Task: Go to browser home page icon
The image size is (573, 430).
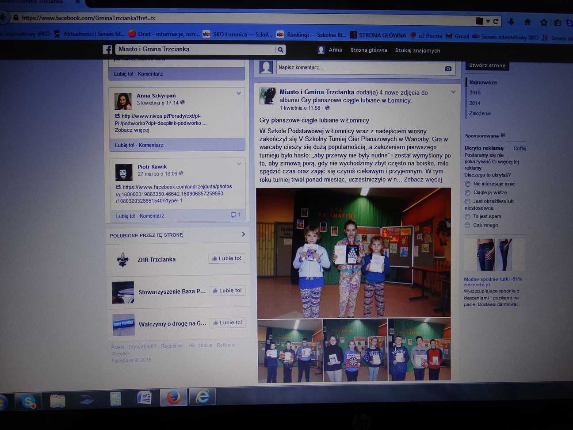Action: tap(527, 22)
